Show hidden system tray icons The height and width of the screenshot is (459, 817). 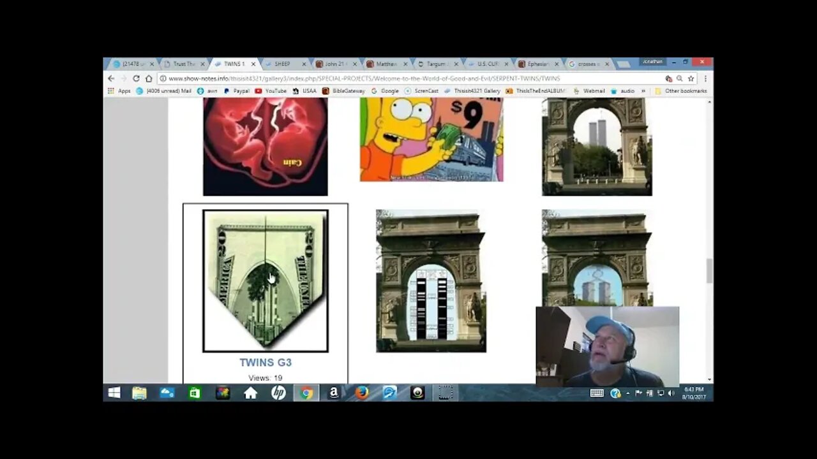[x=628, y=393]
